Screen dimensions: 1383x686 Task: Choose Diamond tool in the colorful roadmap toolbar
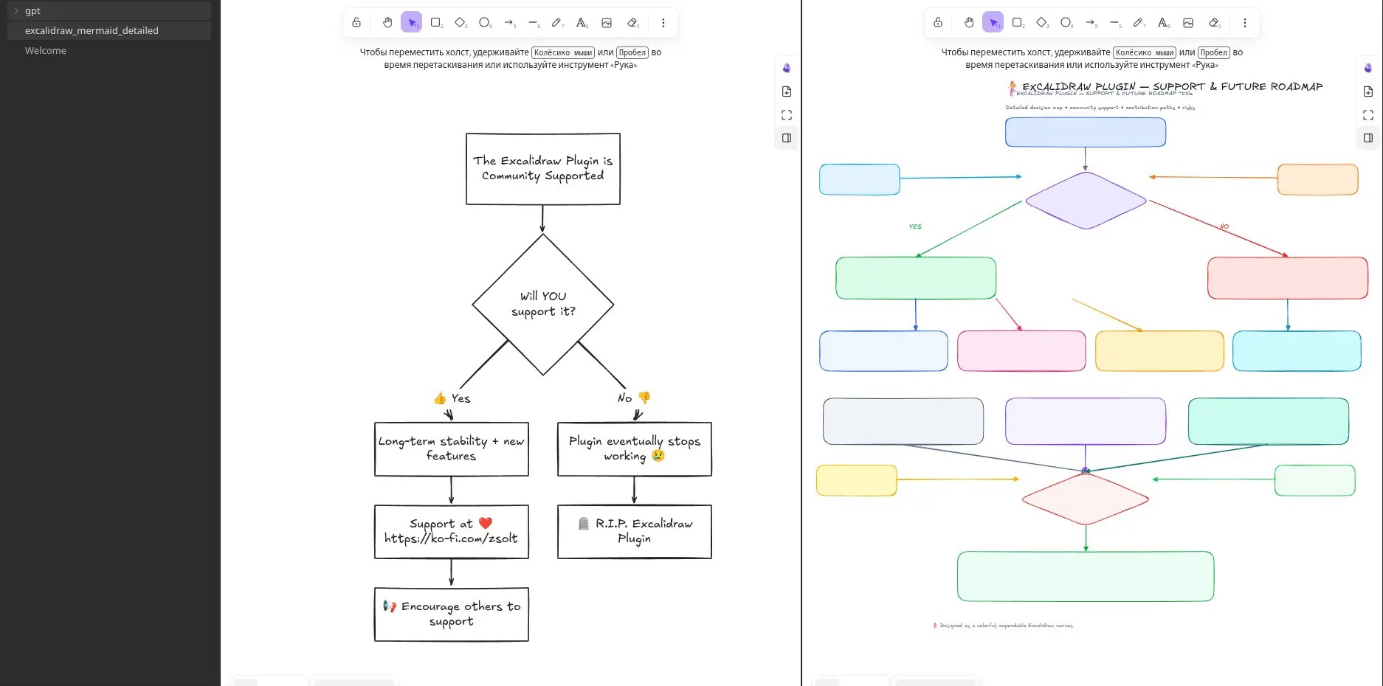point(1042,23)
